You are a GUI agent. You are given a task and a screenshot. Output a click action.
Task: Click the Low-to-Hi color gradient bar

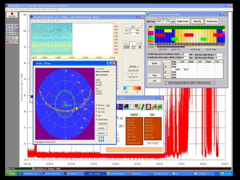pos(132,88)
